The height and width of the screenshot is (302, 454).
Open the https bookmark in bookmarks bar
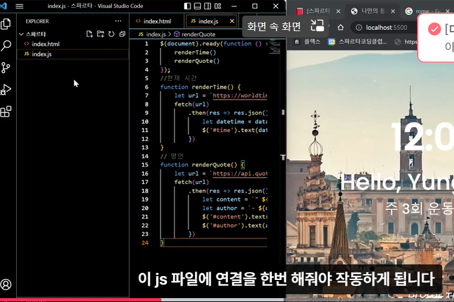pyautogui.click(x=406, y=42)
